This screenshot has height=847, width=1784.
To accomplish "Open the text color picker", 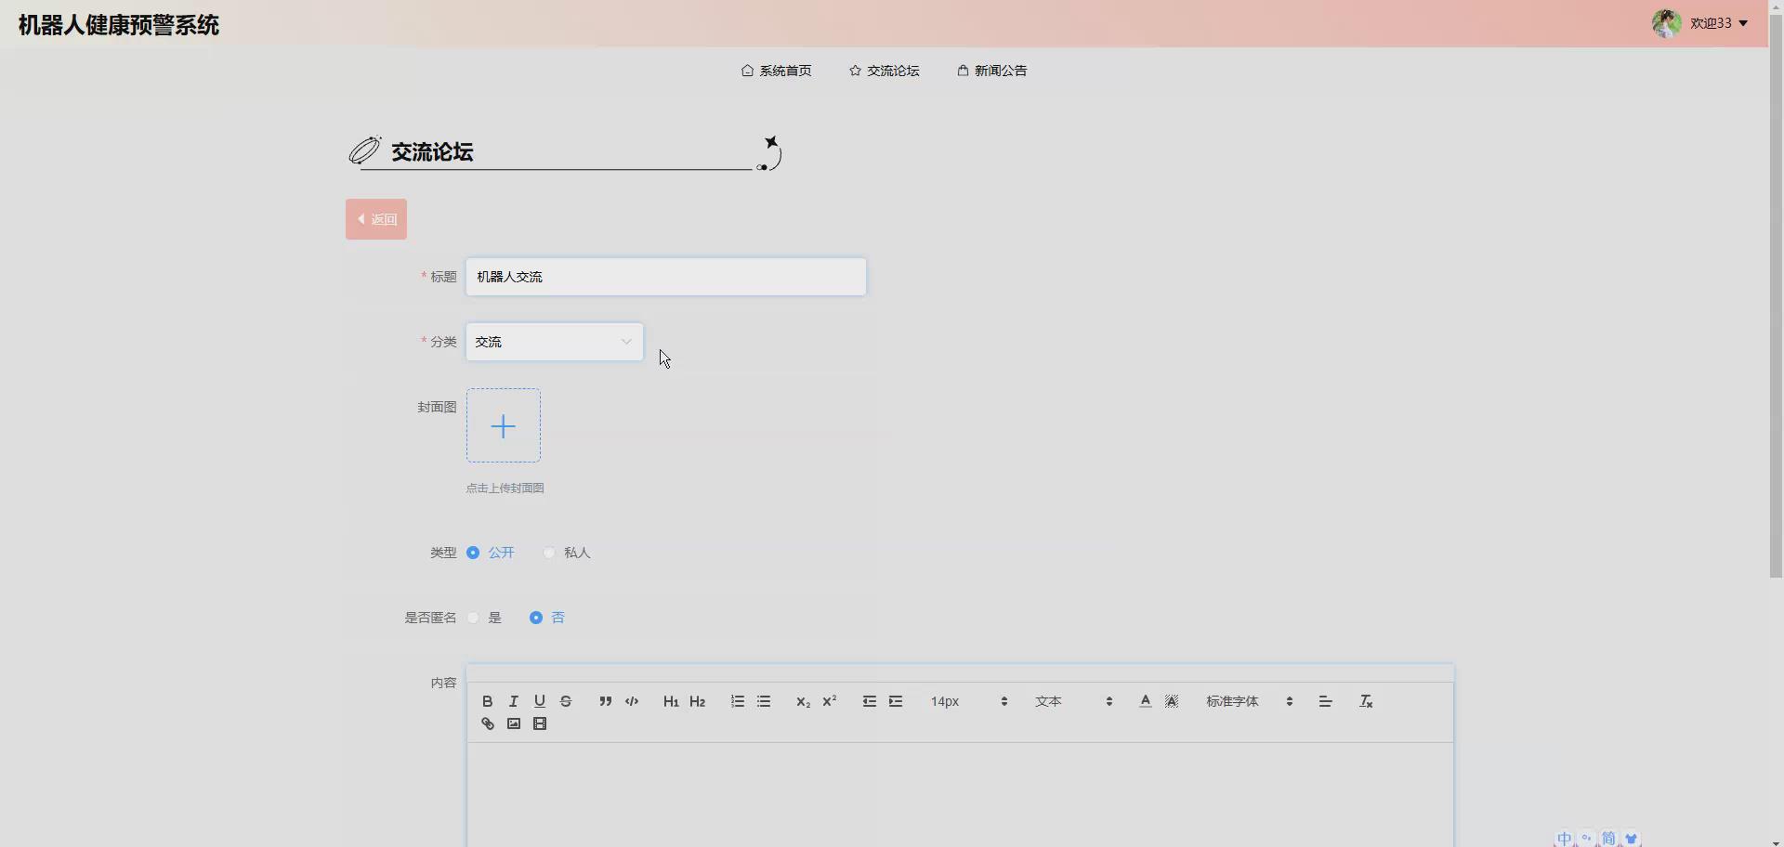I will click(x=1145, y=701).
